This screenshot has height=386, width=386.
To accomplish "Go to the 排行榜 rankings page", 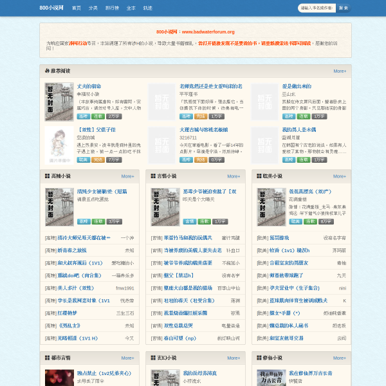I will click(x=112, y=8).
